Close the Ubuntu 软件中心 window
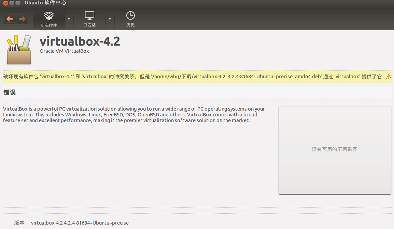Image resolution: width=394 pixels, height=229 pixels. point(5,3)
